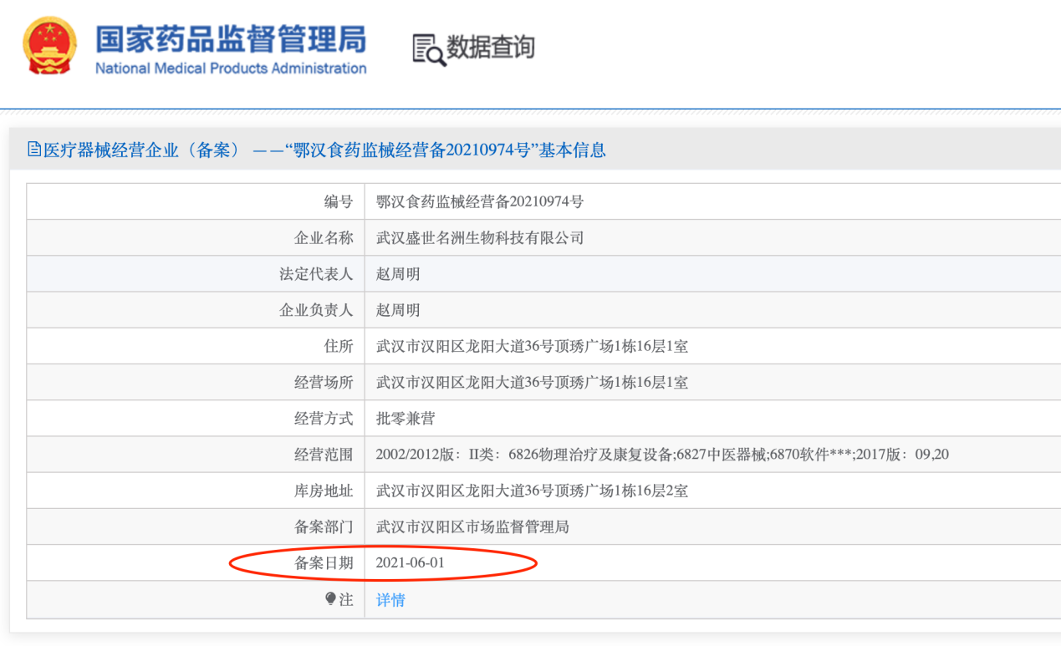Click the document icon in panel header

pyautogui.click(x=34, y=150)
